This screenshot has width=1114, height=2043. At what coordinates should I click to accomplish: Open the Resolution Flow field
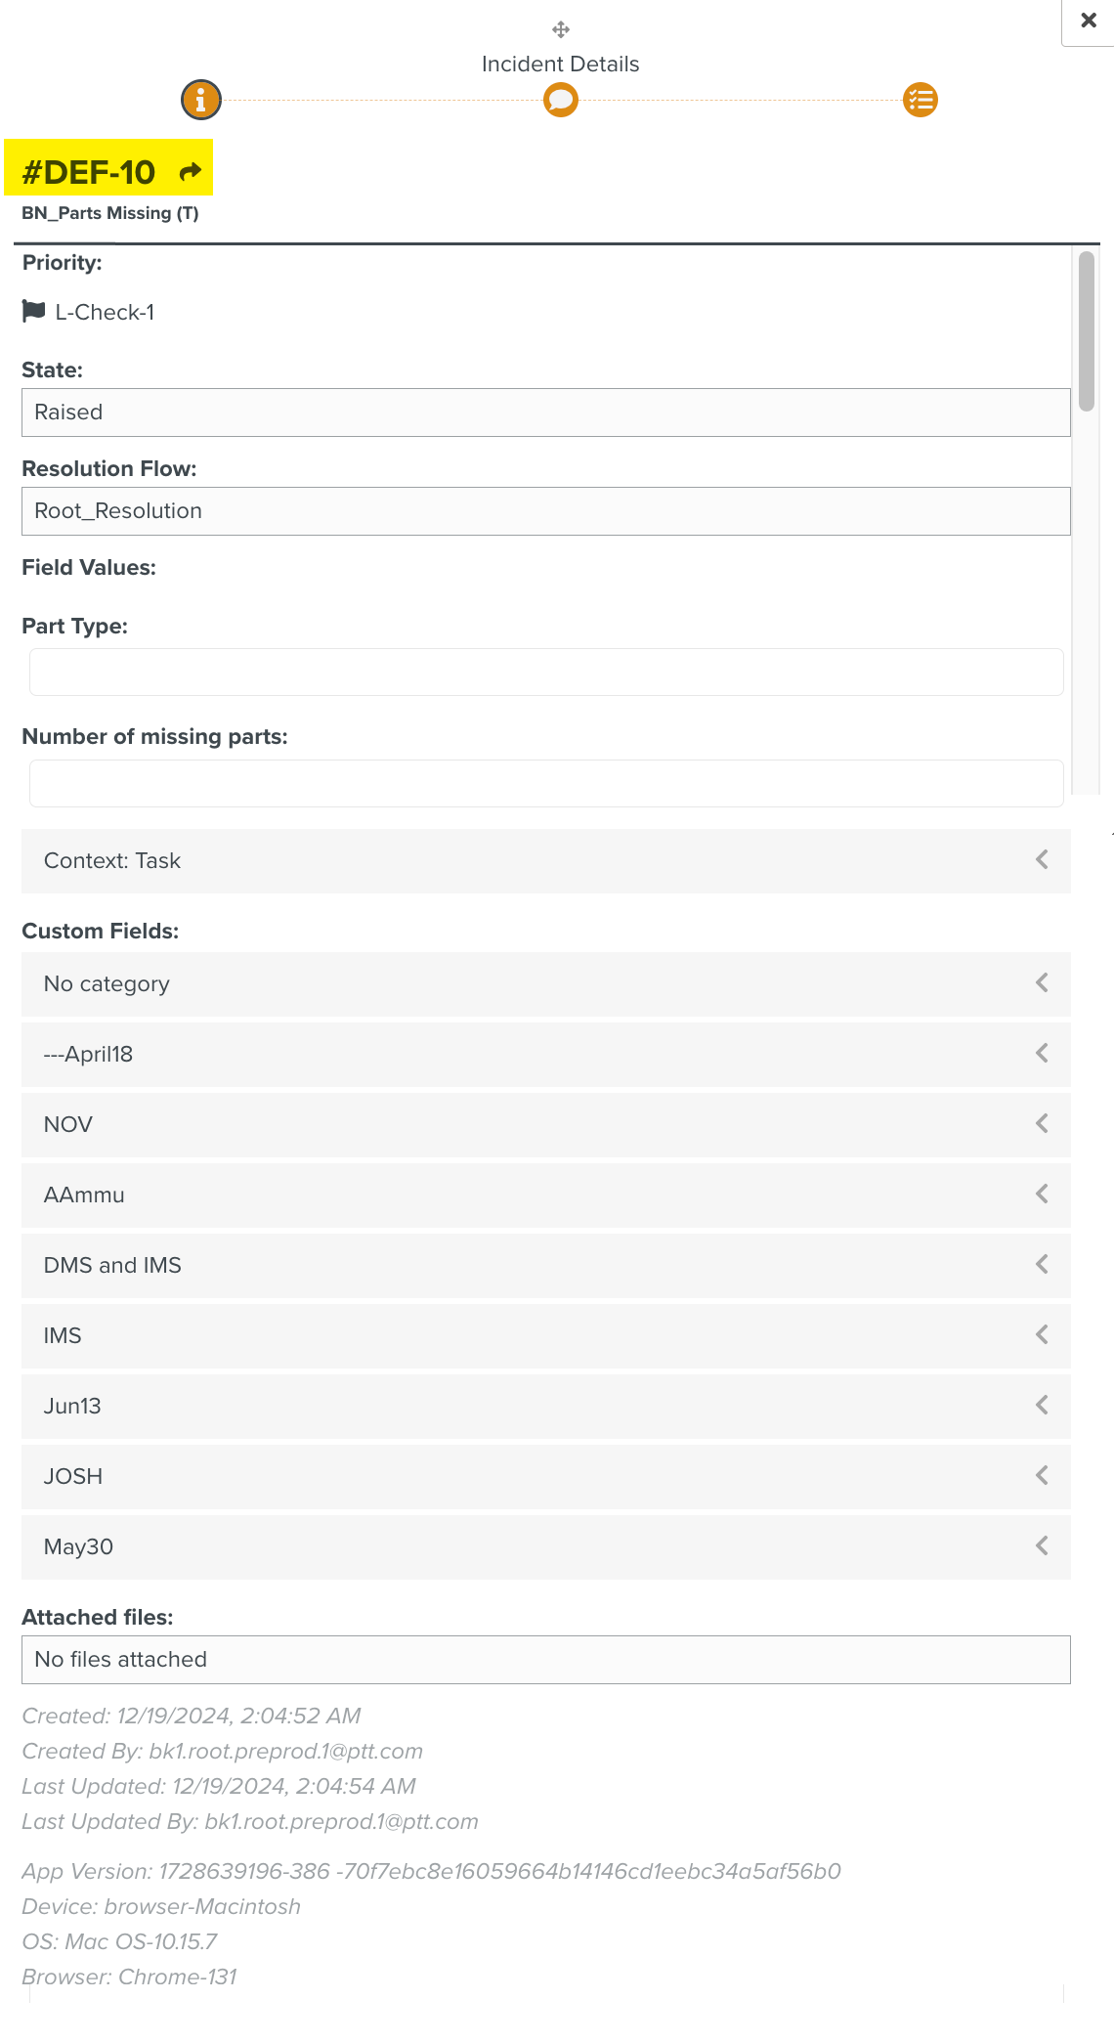(x=545, y=511)
